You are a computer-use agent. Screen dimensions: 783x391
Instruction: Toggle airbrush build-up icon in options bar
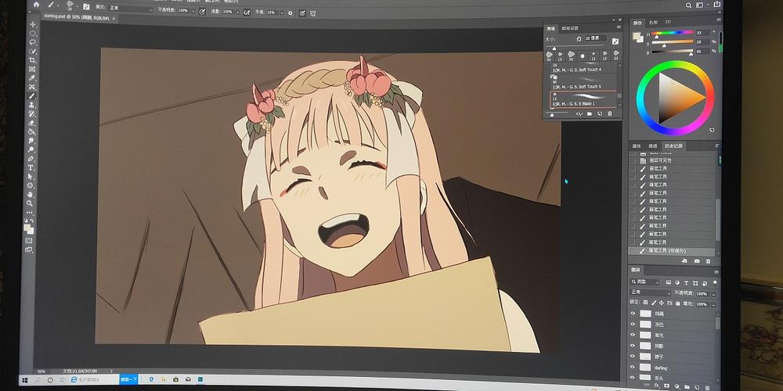[246, 13]
